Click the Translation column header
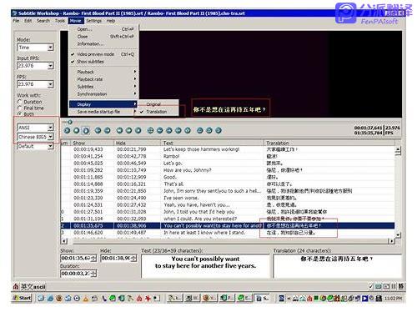The width and height of the screenshot is (417, 312). 329,143
